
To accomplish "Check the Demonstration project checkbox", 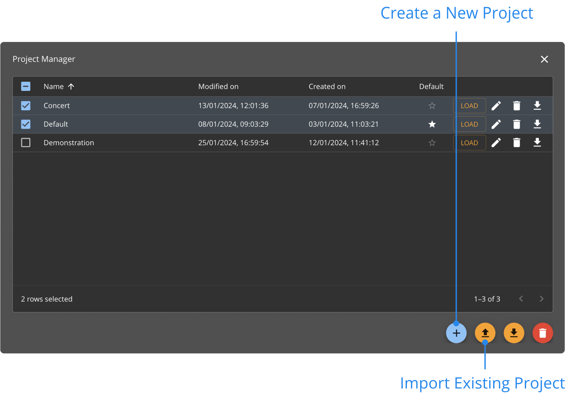I will (26, 143).
